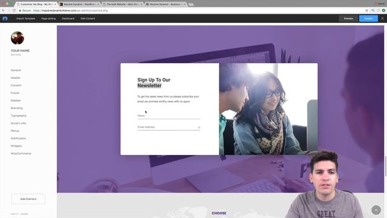Click the email submit arrow icon
The width and height of the screenshot is (387, 218).
199,128
